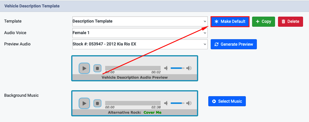Set audio preview to max volume speaker icon
The width and height of the screenshot is (309, 122).
pyautogui.click(x=189, y=68)
